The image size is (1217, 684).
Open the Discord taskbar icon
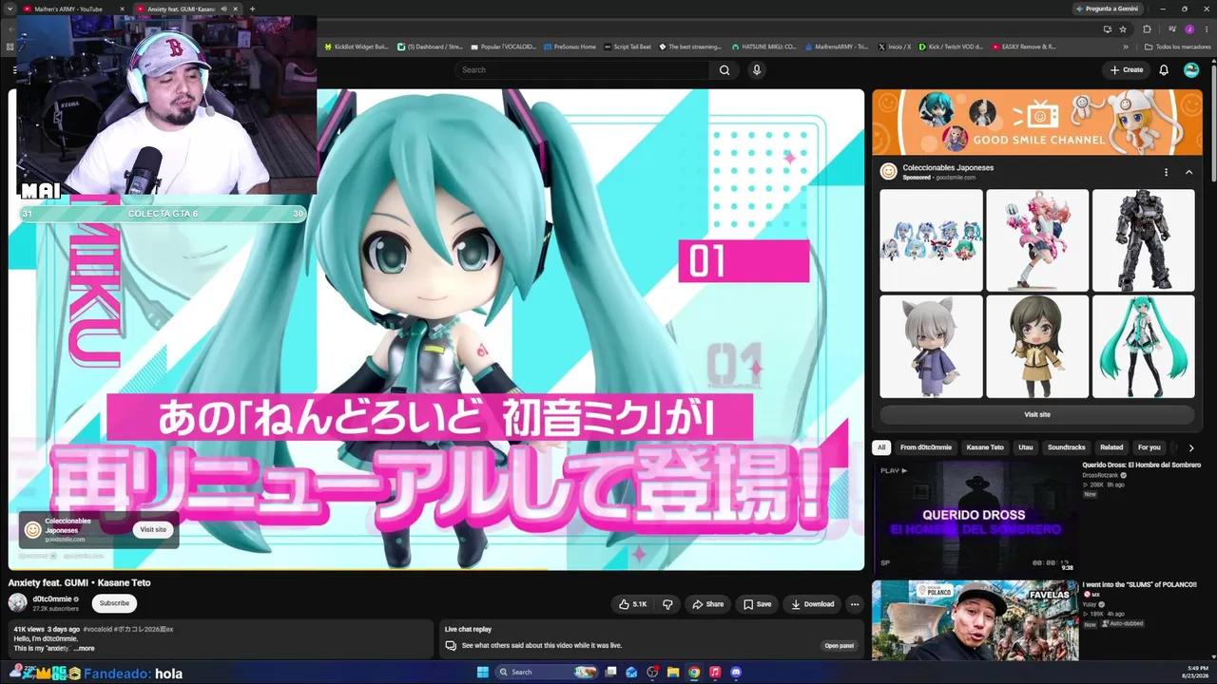[x=736, y=672]
